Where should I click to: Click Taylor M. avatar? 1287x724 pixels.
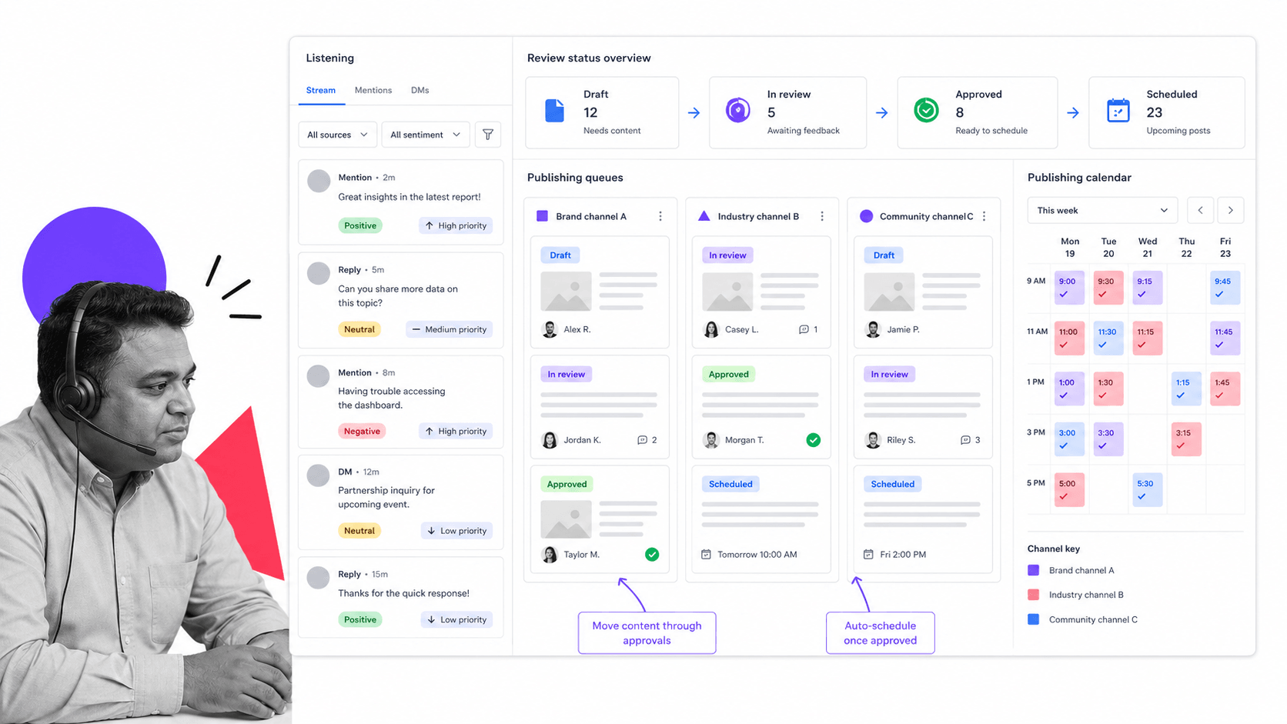550,554
